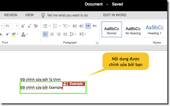Screen dimensions: 170x106
Task: Apply subscript formatting
Action: click(1, 34)
